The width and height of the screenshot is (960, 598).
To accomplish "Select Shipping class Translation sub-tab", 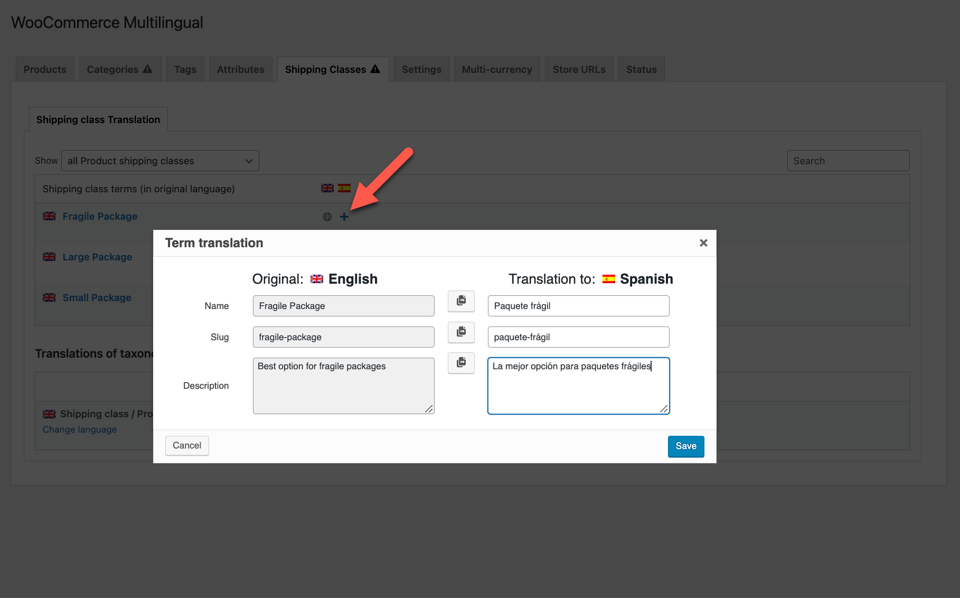I will point(98,119).
